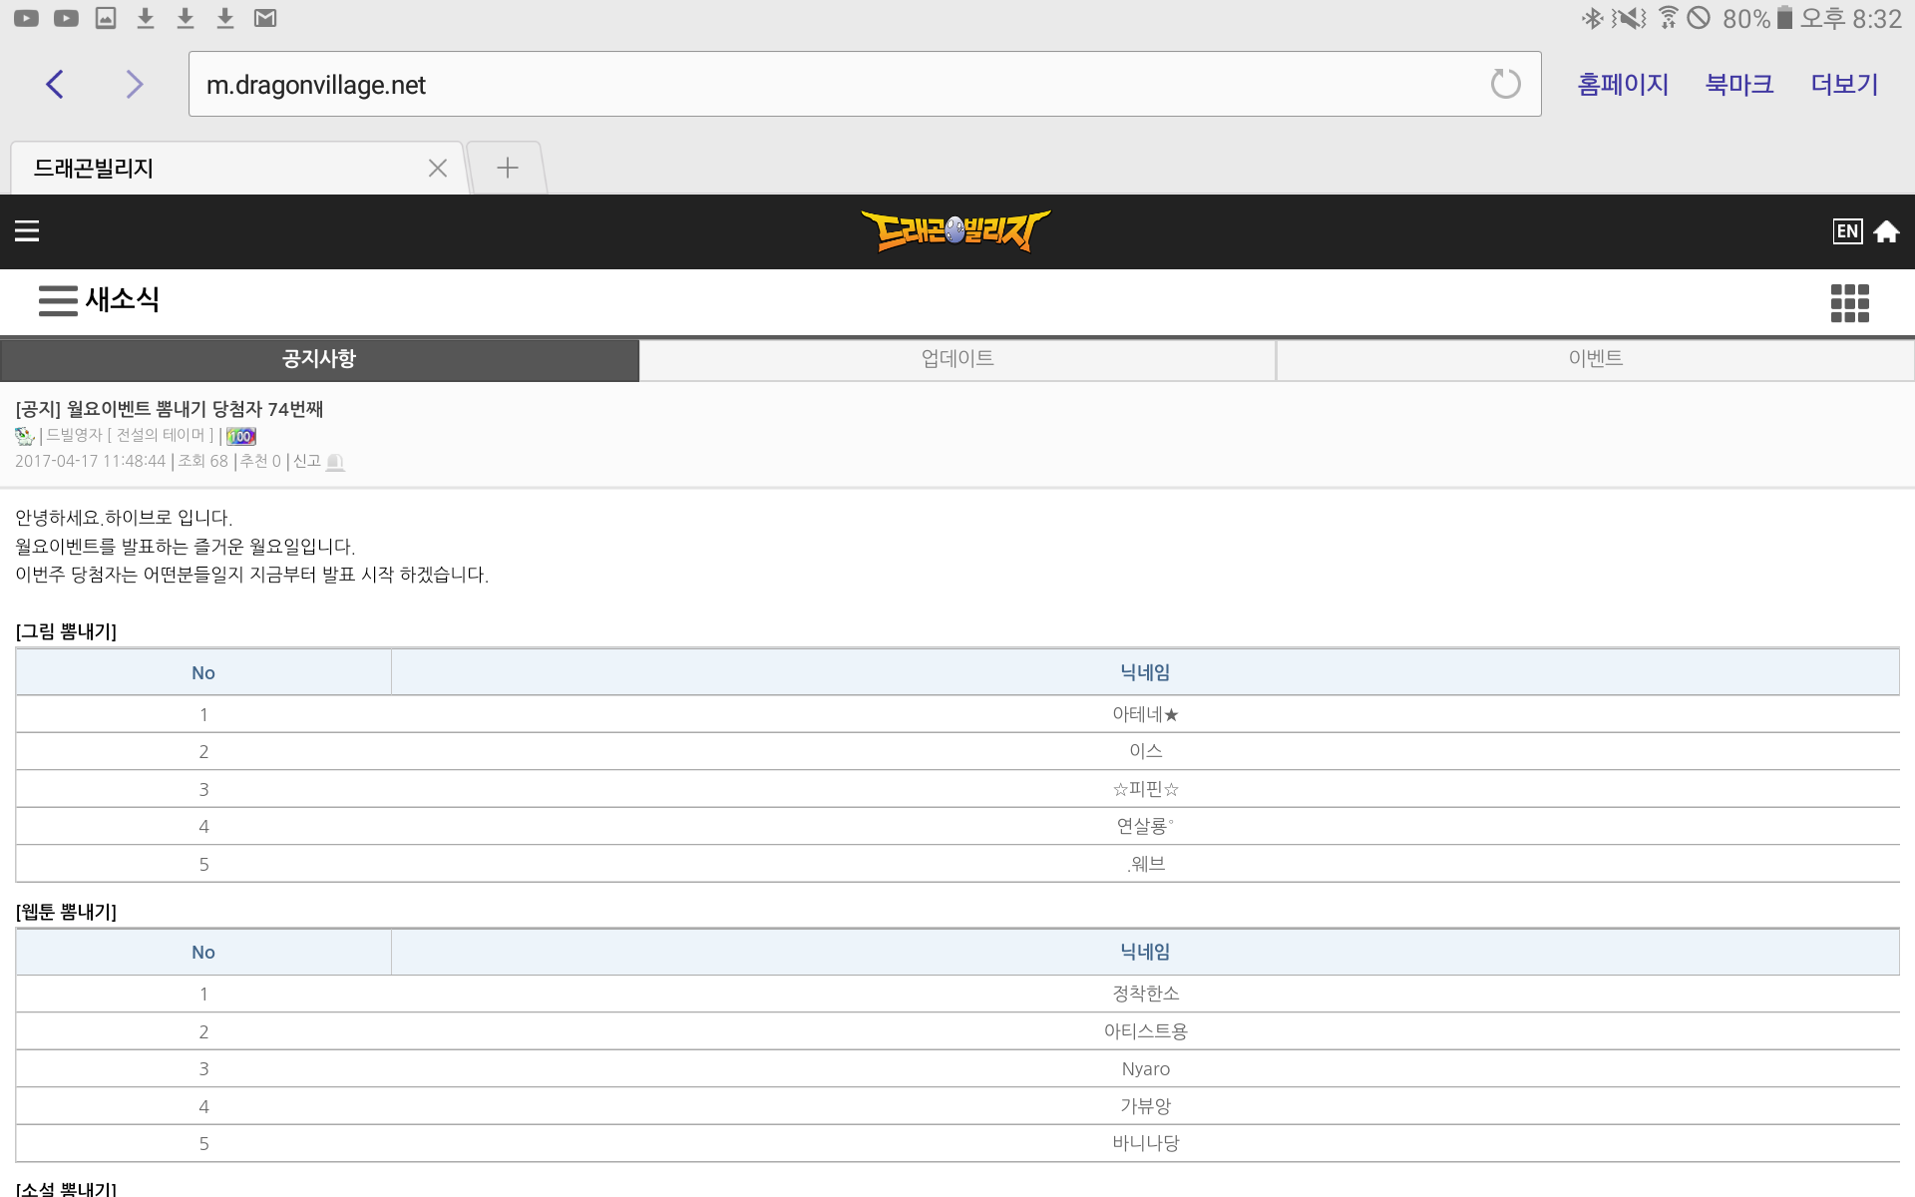The image size is (1915, 1197).
Task: Tap the browser back arrow
Action: pos(56,85)
